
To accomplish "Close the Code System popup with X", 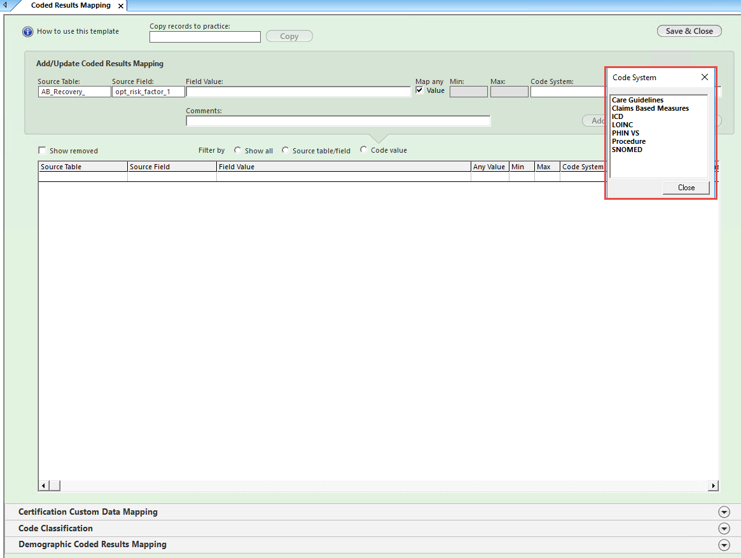I will click(x=705, y=77).
